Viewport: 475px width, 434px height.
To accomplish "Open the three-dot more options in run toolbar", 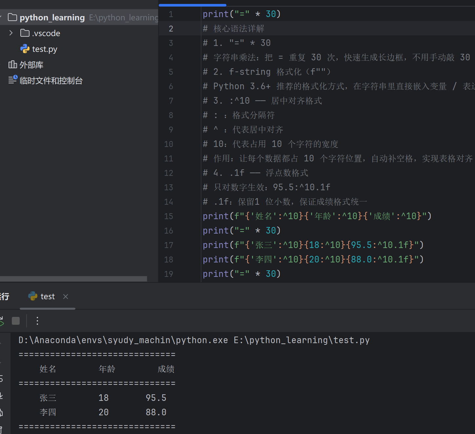I will tap(37, 321).
